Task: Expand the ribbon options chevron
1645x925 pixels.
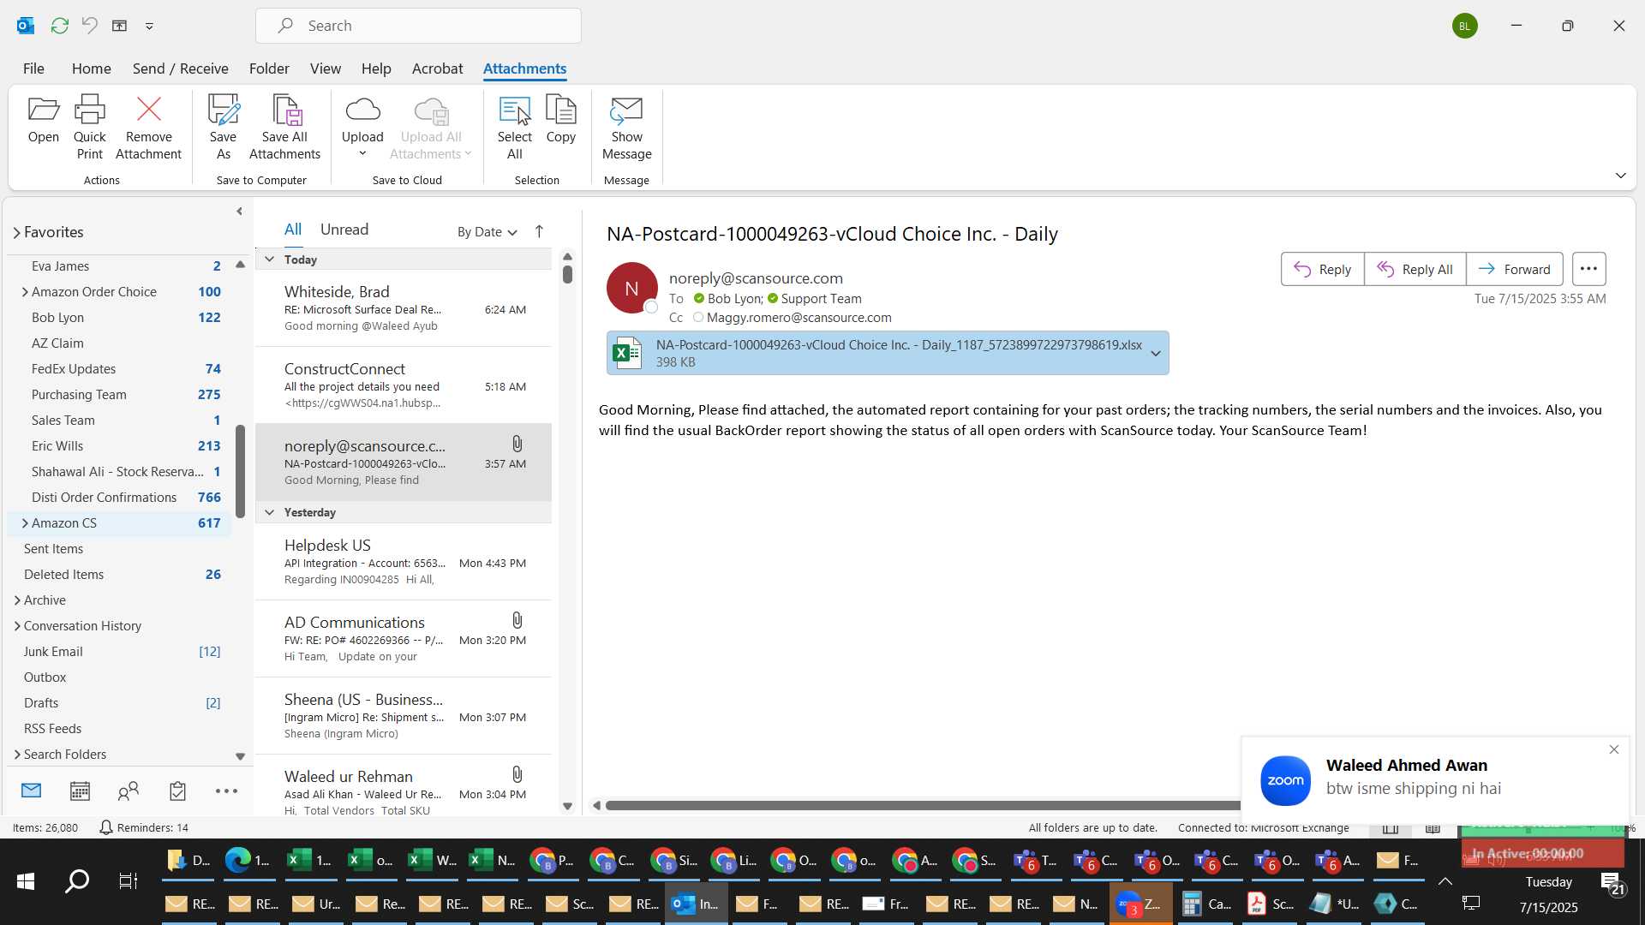Action: (x=1620, y=176)
